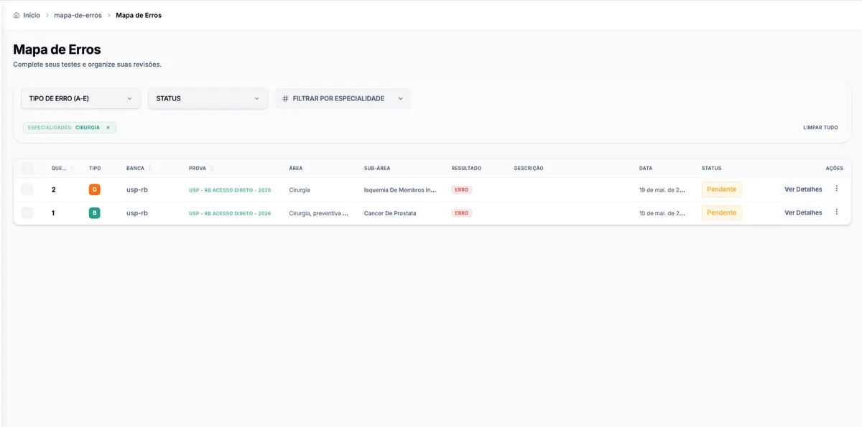Open the prova link in Cancer De Prostata row

[230, 213]
